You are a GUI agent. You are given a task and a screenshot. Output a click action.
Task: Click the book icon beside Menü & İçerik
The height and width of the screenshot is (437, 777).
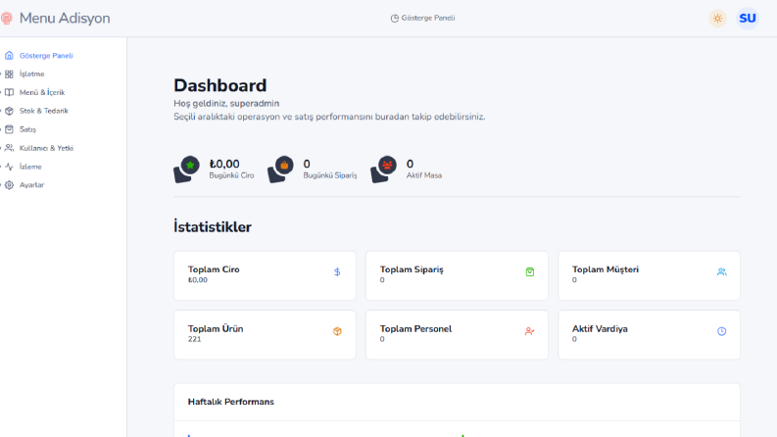tap(9, 92)
